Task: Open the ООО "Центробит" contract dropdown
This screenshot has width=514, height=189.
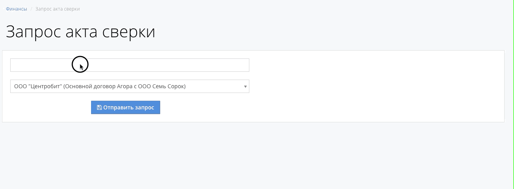Action: pos(130,86)
